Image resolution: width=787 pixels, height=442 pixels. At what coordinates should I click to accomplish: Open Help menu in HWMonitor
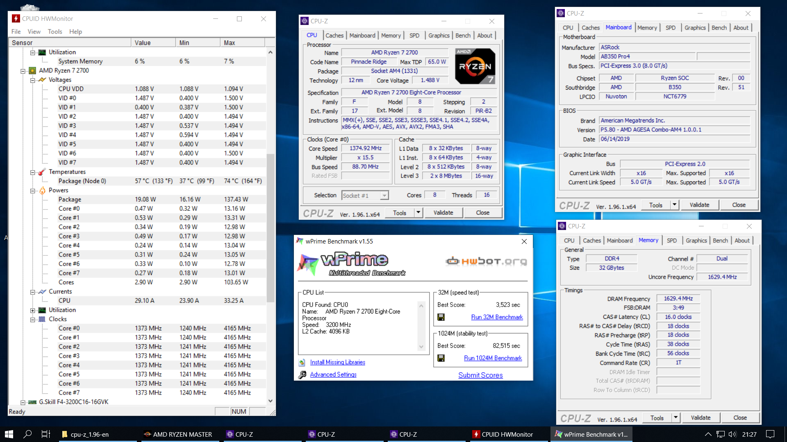75,32
